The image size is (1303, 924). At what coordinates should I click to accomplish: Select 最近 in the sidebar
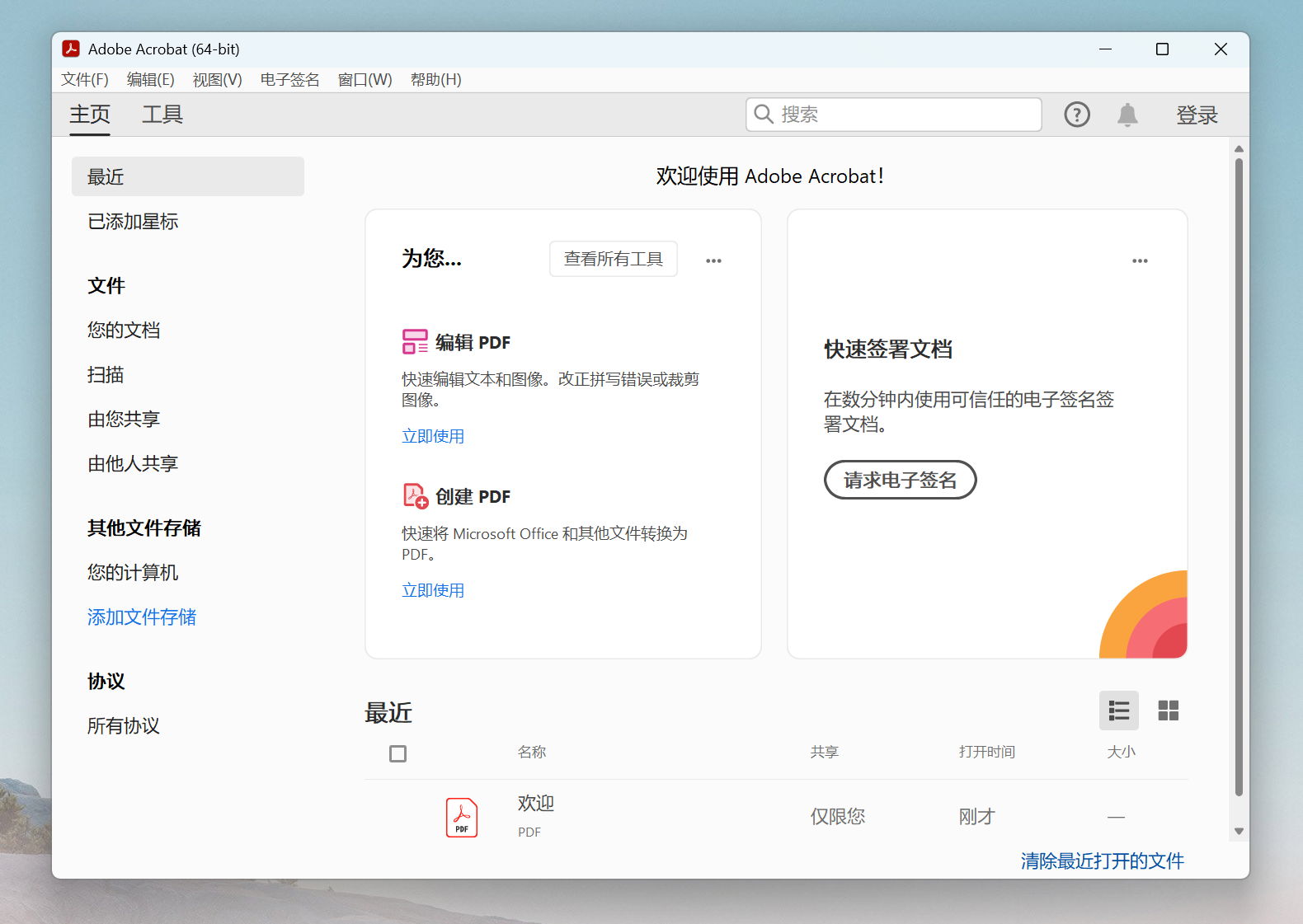pyautogui.click(x=188, y=176)
